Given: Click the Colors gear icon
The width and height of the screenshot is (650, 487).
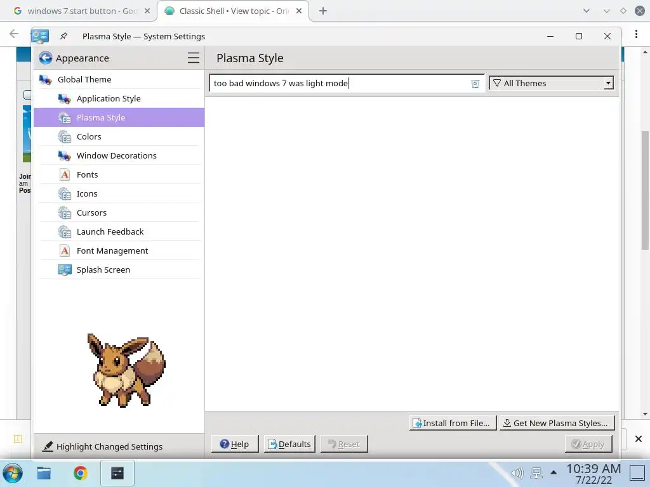Looking at the screenshot, I should coord(65,137).
